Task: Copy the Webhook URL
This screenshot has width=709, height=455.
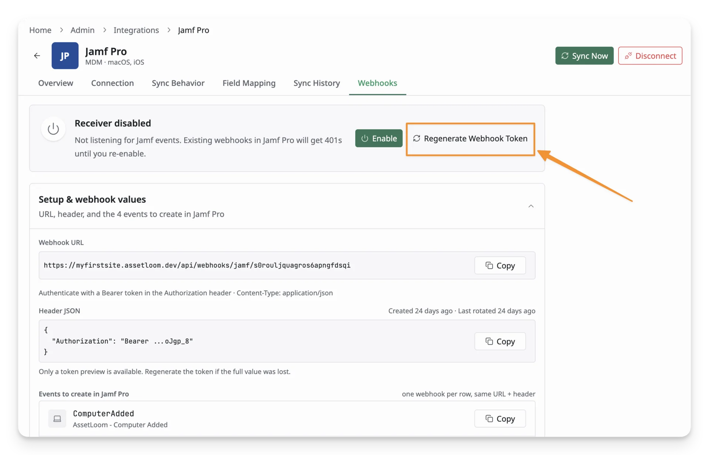Action: coord(500,265)
